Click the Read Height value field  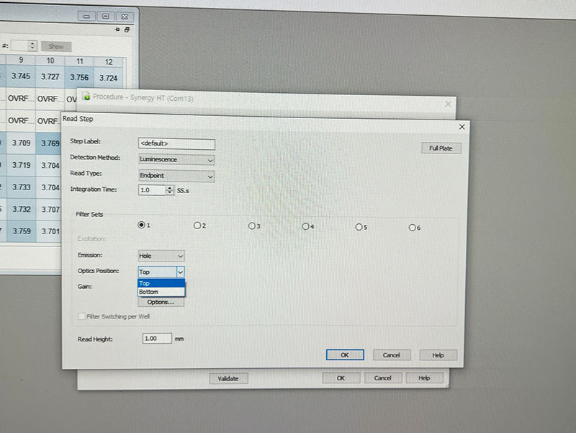[156, 338]
